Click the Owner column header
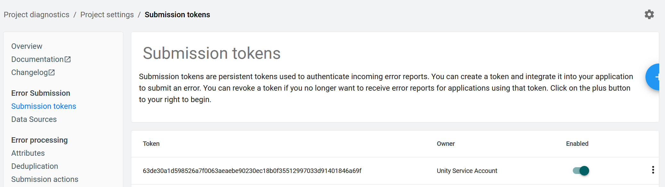665x187 pixels. coord(446,144)
